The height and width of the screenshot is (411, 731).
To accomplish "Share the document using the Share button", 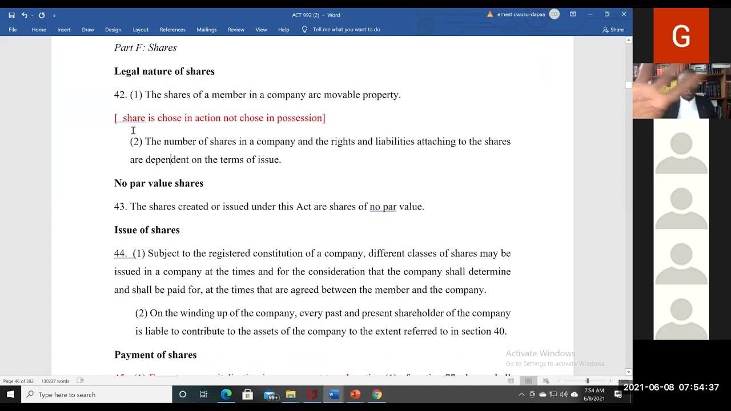I will click(x=613, y=30).
